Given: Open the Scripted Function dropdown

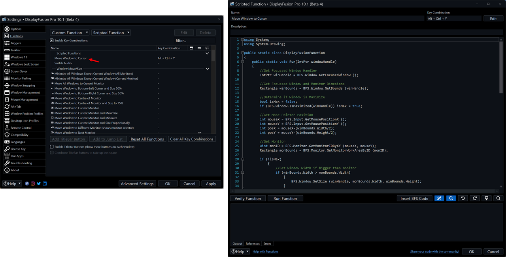Looking at the screenshot, I should 111,33.
